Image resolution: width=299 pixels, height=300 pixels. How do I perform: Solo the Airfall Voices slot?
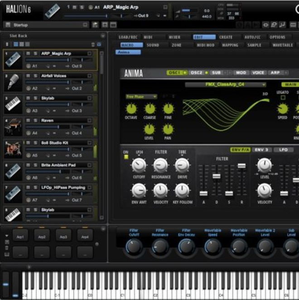[35, 76]
